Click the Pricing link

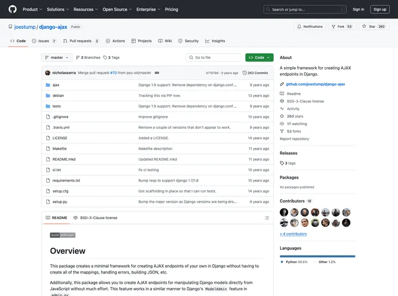click(172, 9)
